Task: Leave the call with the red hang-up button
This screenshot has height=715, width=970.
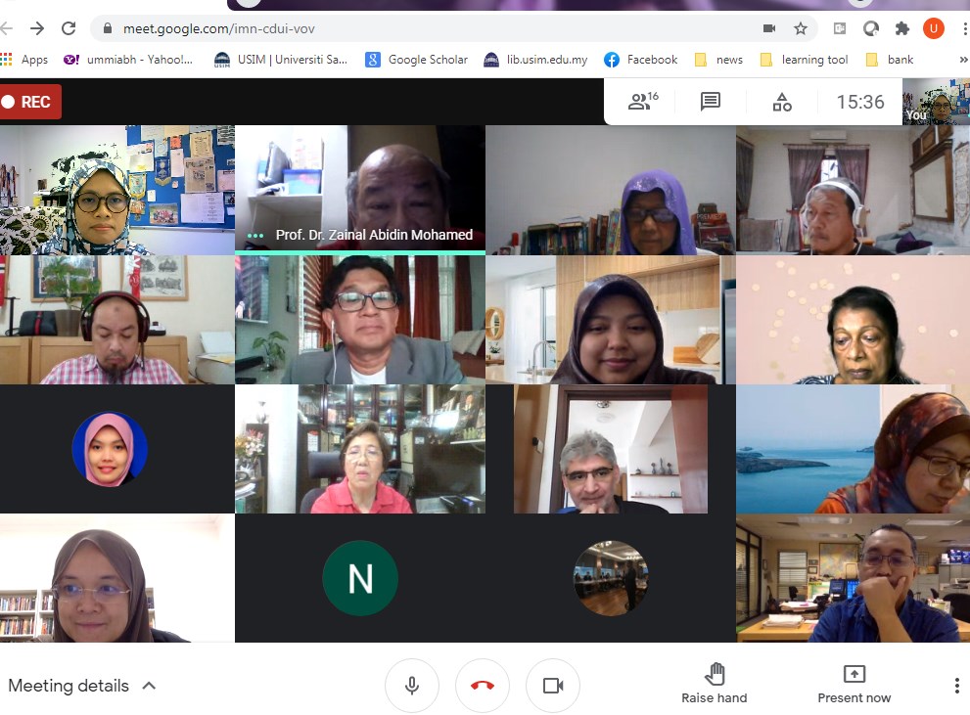Action: tap(483, 686)
